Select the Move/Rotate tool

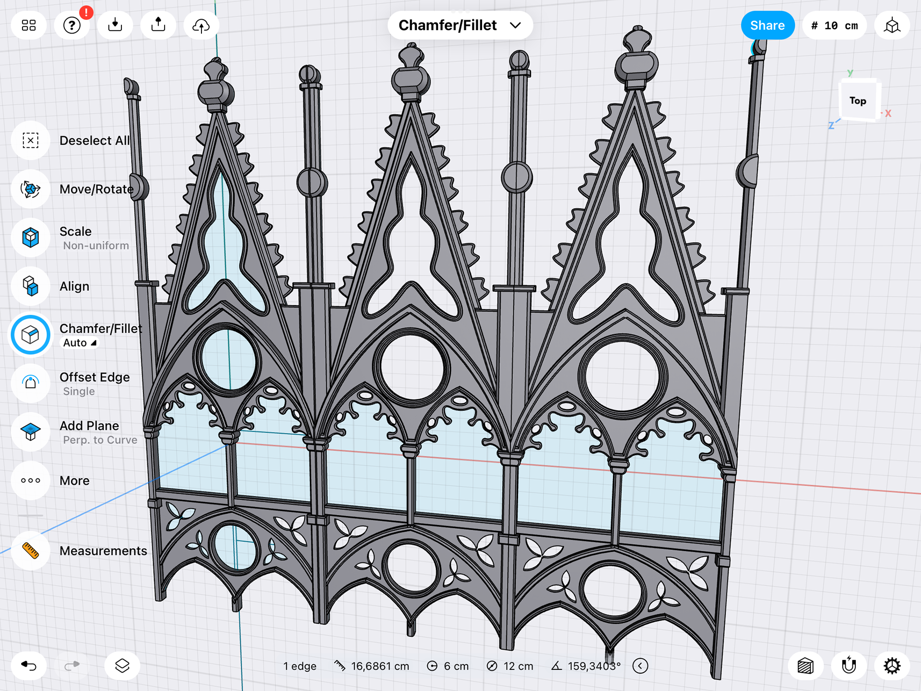(31, 189)
